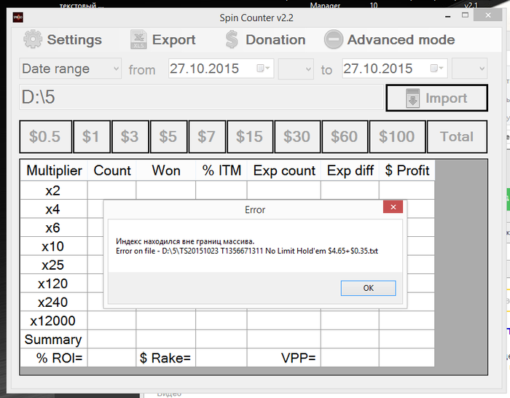
Task: Open the time dropdown after the to date
Action: point(470,69)
